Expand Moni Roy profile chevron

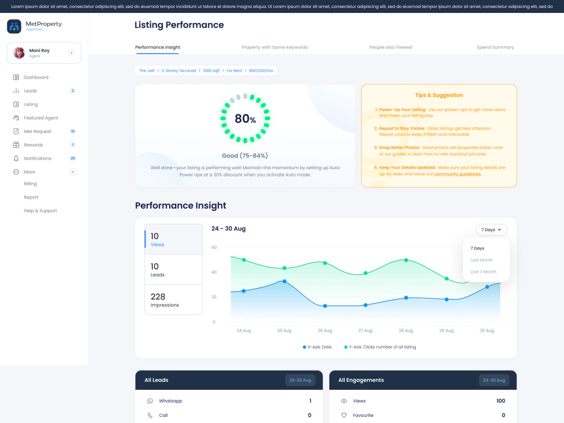72,53
